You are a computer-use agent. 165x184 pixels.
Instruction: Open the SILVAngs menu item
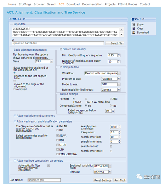coord(25,4)
